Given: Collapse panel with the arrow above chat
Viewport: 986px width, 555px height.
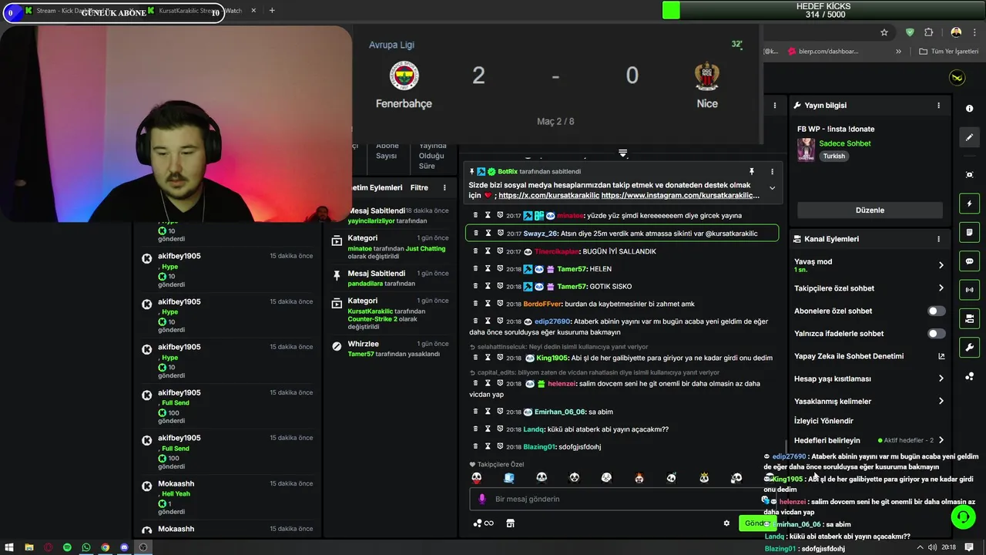Looking at the screenshot, I should [622, 153].
